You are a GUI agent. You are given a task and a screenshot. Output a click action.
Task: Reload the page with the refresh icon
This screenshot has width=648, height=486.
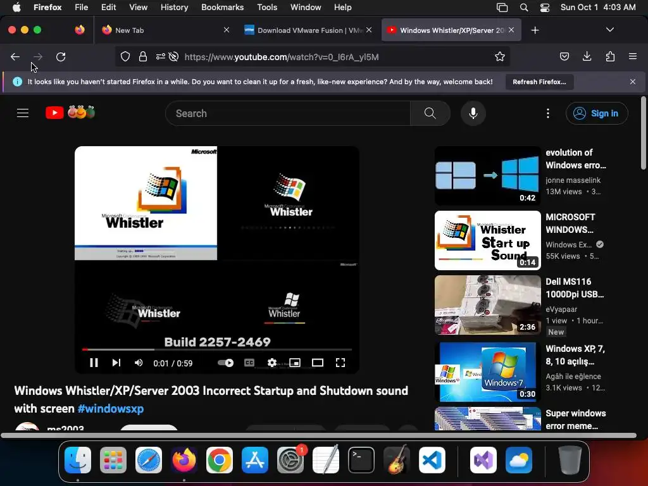coord(61,57)
